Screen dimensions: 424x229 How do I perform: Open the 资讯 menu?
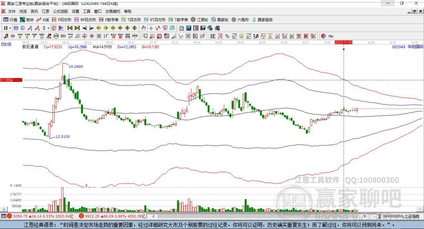click(x=34, y=11)
